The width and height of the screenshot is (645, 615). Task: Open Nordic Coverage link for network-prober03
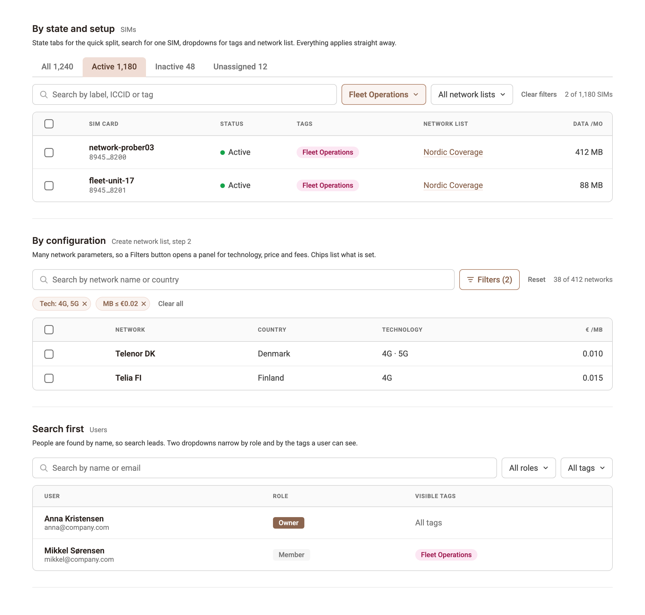pyautogui.click(x=453, y=152)
